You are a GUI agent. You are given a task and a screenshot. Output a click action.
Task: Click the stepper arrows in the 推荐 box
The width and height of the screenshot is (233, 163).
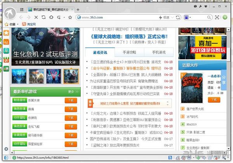coord(168,103)
